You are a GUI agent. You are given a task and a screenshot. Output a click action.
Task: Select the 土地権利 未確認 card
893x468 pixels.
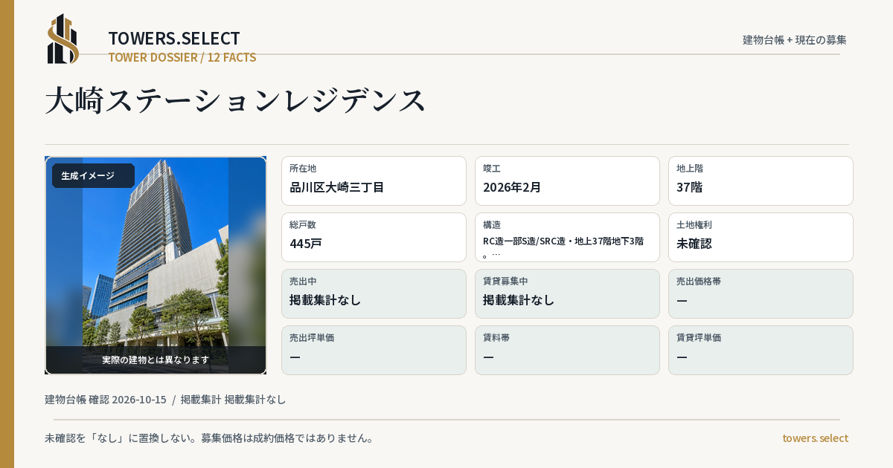761,237
